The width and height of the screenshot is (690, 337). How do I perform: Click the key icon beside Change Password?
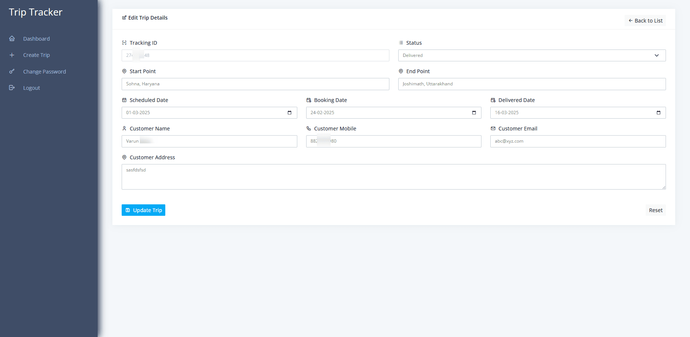pyautogui.click(x=12, y=72)
